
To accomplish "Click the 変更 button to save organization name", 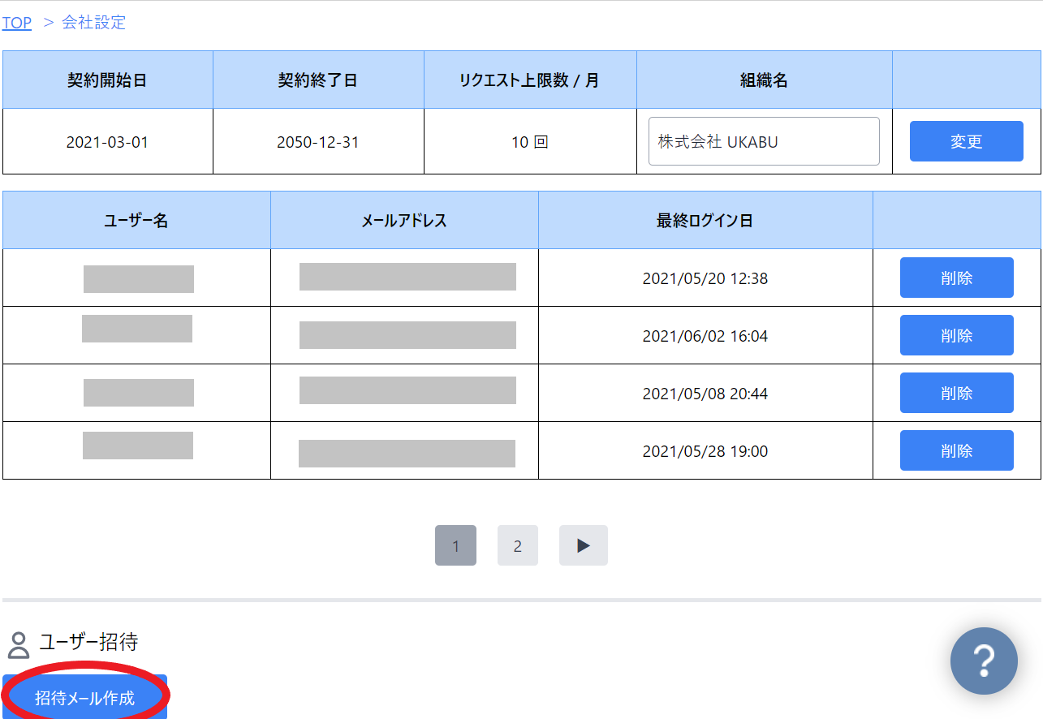I will [966, 140].
